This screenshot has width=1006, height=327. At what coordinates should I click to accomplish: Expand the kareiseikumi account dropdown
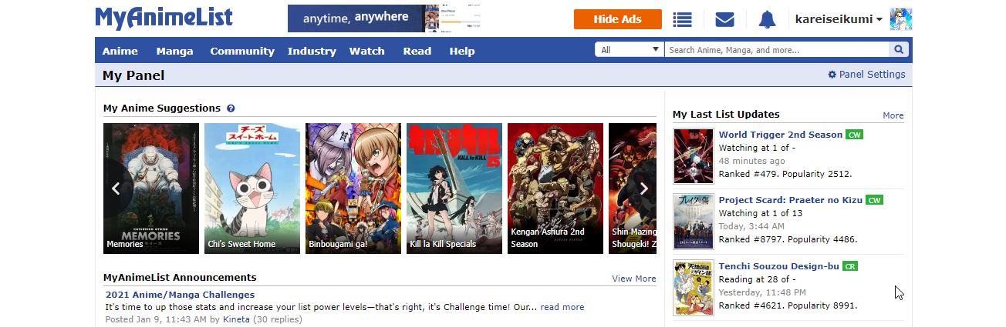coord(839,19)
